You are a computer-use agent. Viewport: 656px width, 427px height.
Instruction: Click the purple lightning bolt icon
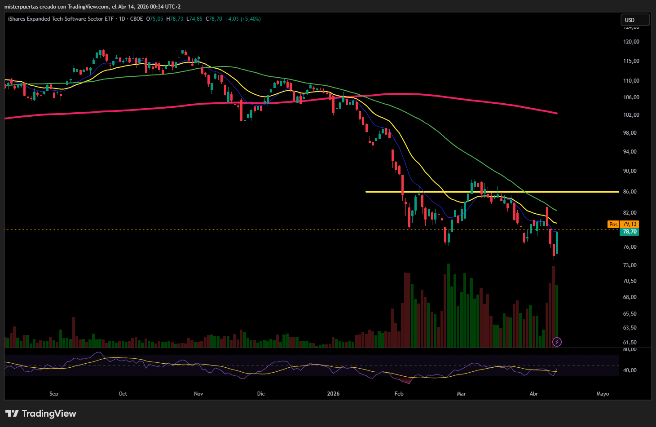click(557, 342)
